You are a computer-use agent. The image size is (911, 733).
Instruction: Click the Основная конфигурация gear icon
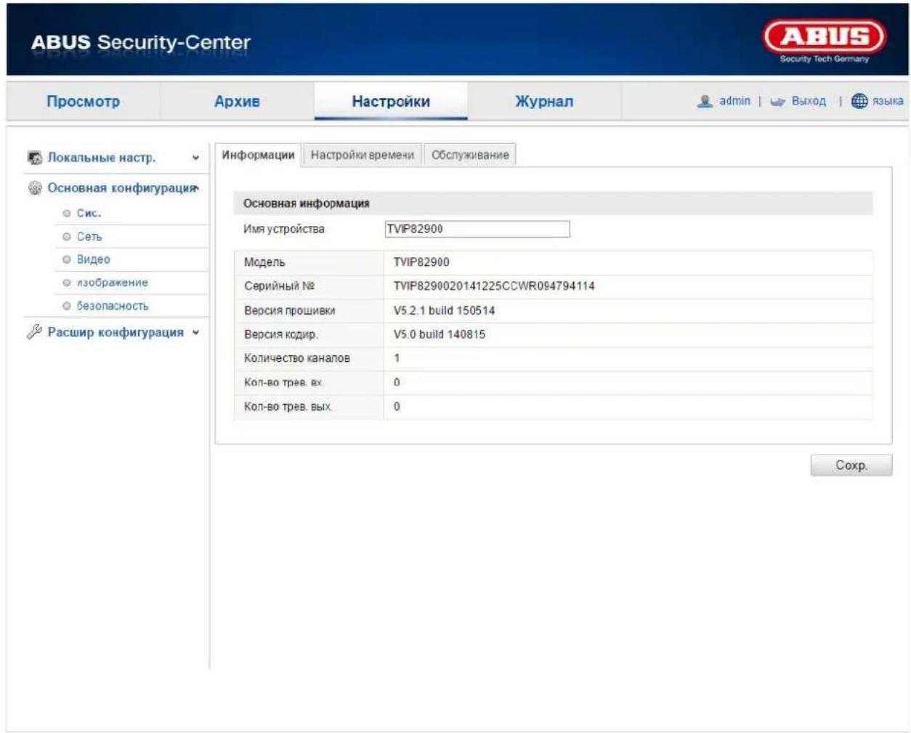[35, 188]
